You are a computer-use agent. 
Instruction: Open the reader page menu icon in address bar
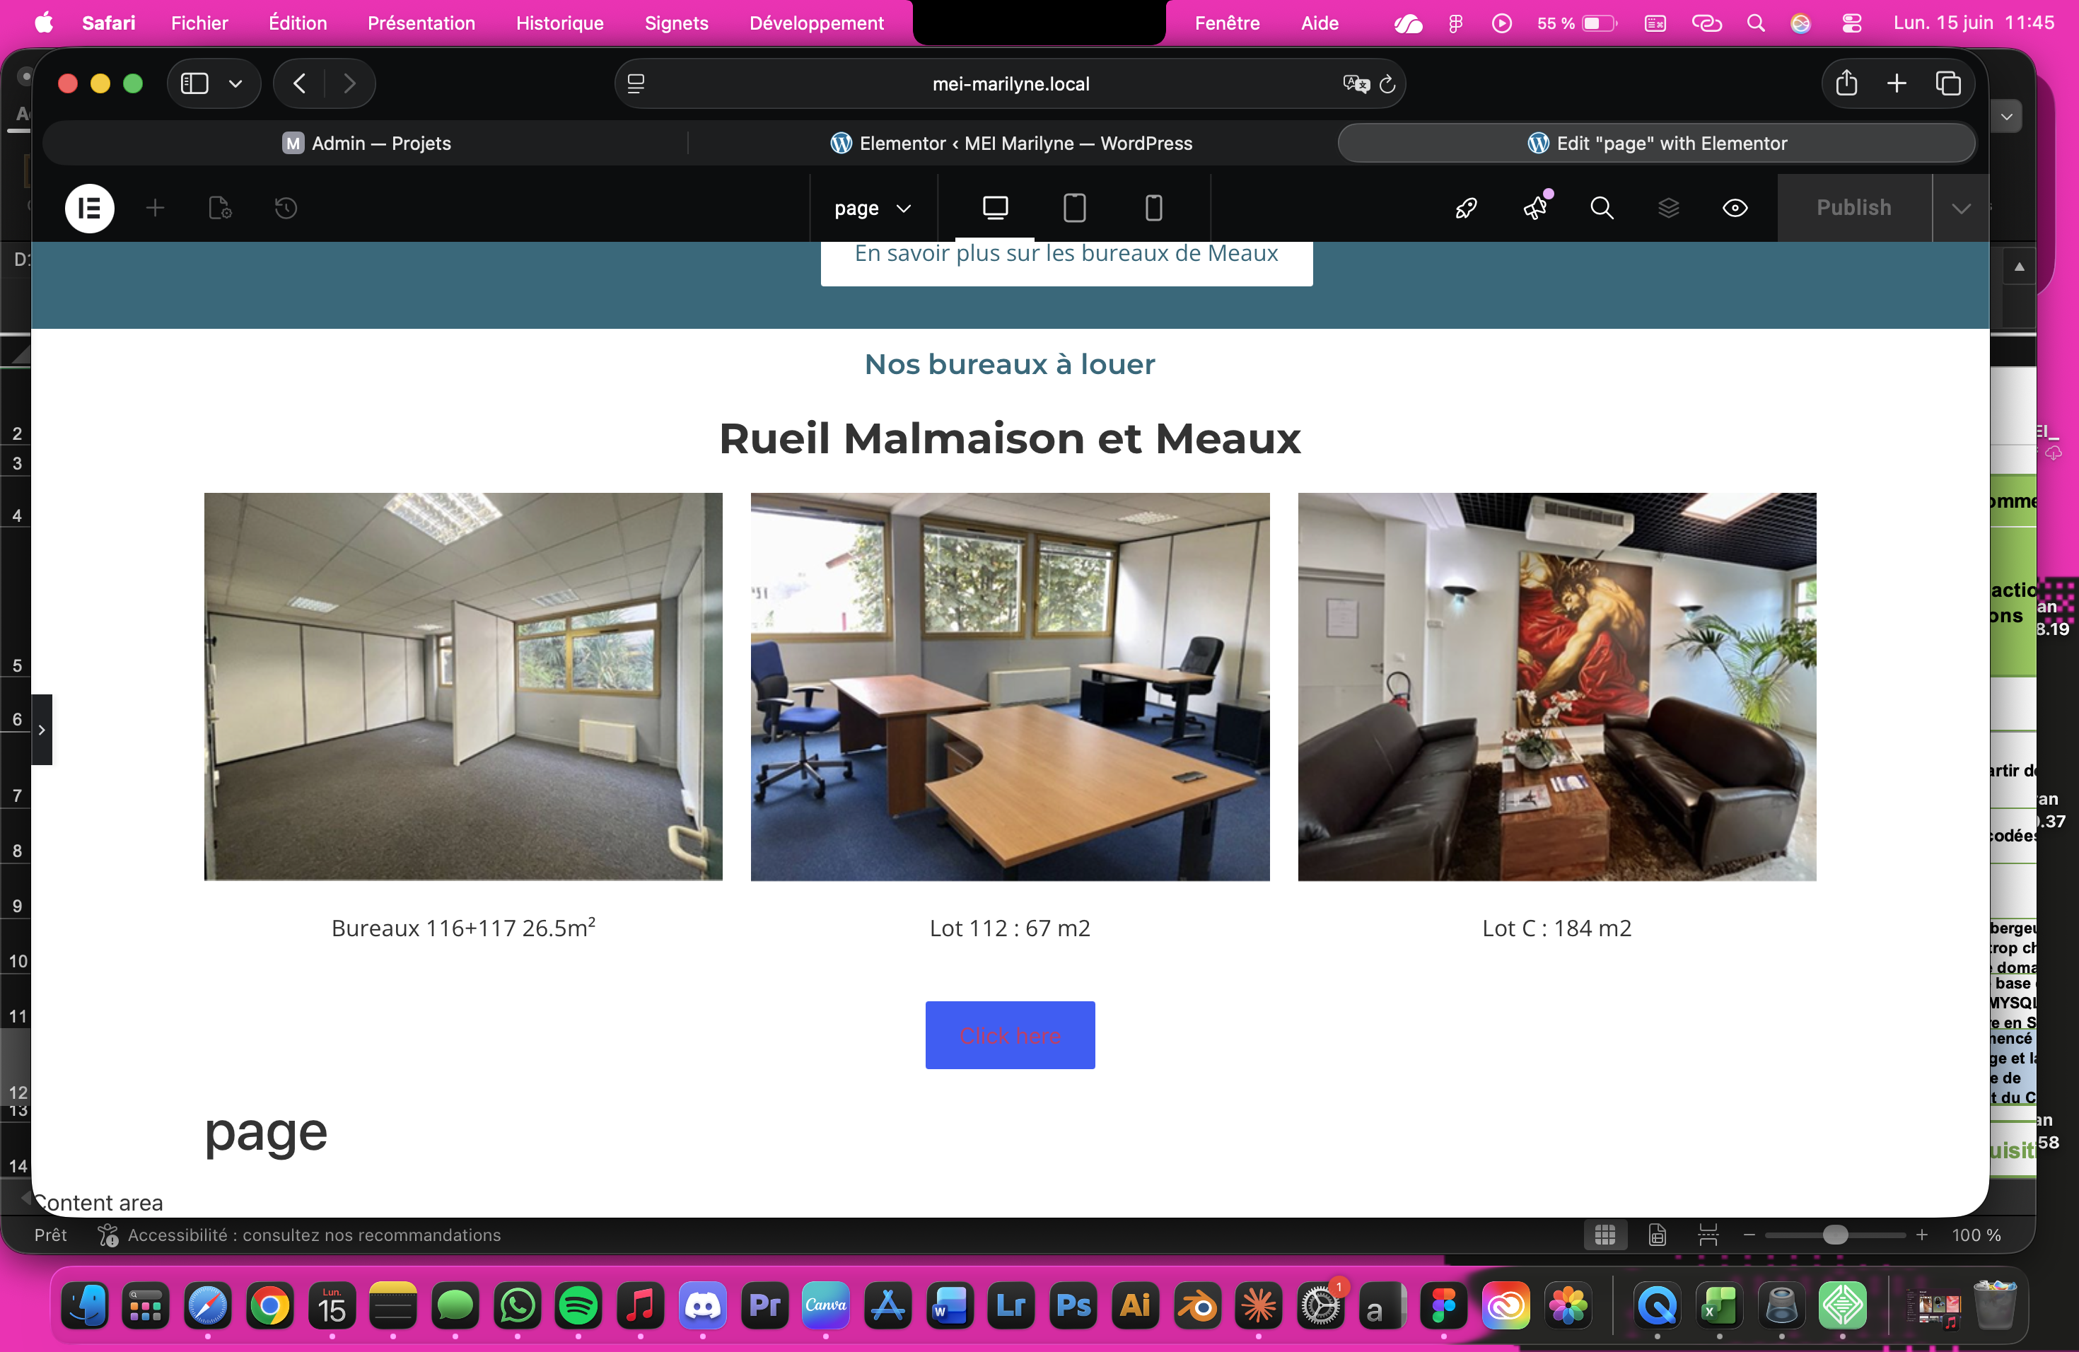tap(636, 84)
